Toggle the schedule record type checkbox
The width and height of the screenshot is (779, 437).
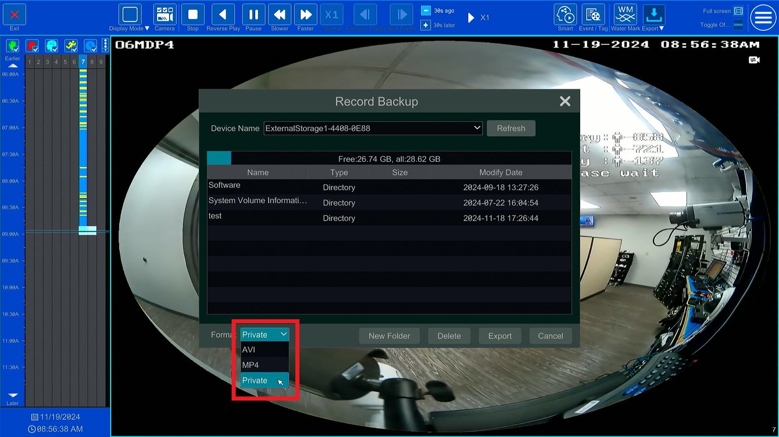pyautogui.click(x=90, y=45)
